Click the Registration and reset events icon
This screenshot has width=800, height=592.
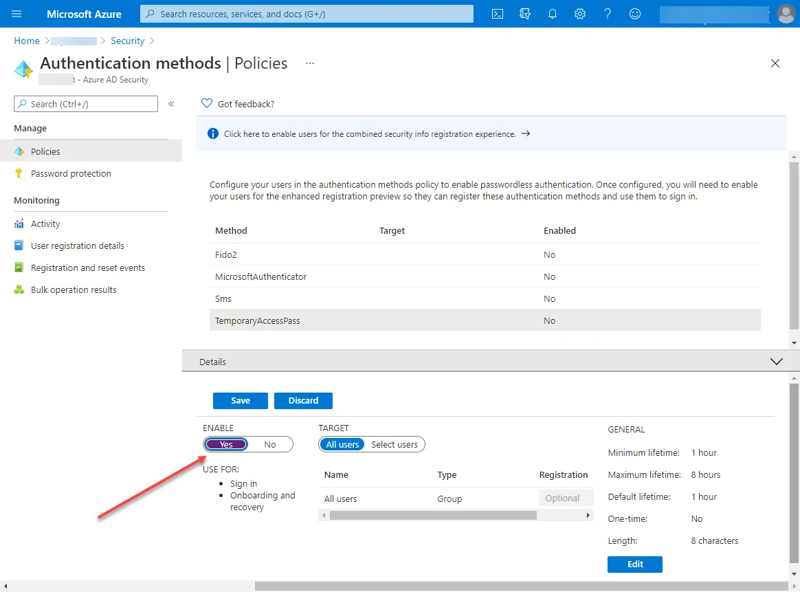(19, 267)
